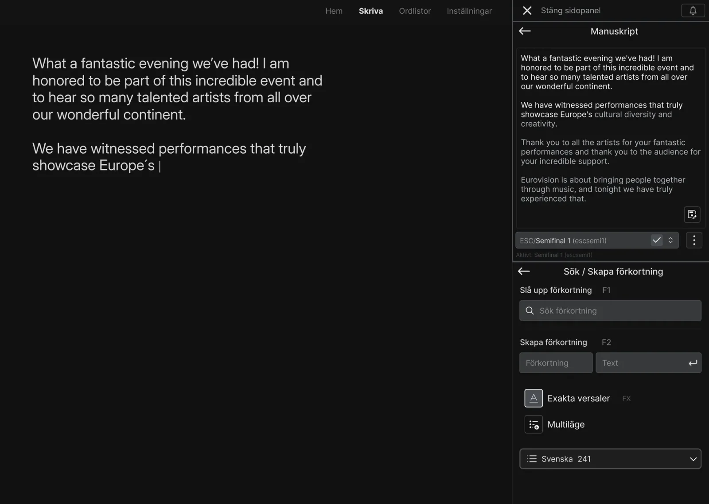This screenshot has height=504, width=709.
Task: Toggle Multiläge mode
Action: 534,424
